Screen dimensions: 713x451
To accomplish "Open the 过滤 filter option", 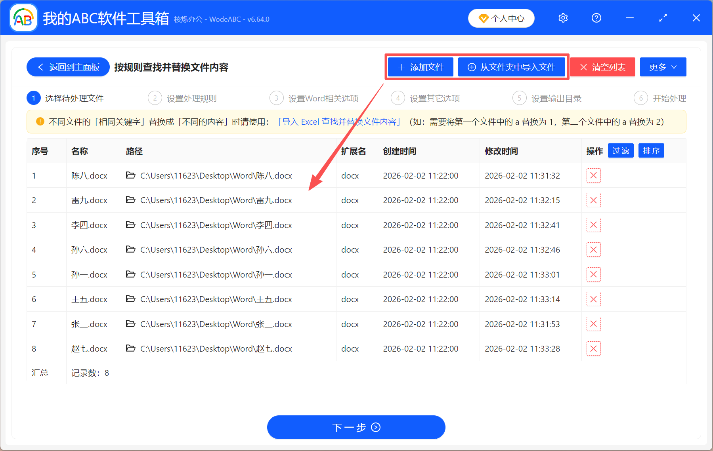I will click(620, 150).
